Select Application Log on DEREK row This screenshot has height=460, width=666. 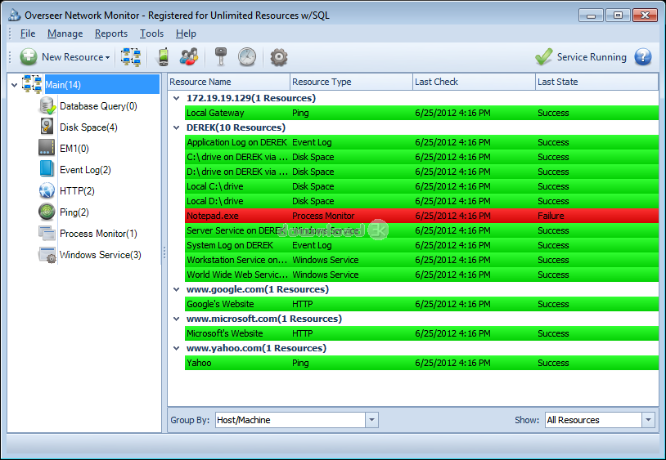(x=421, y=142)
